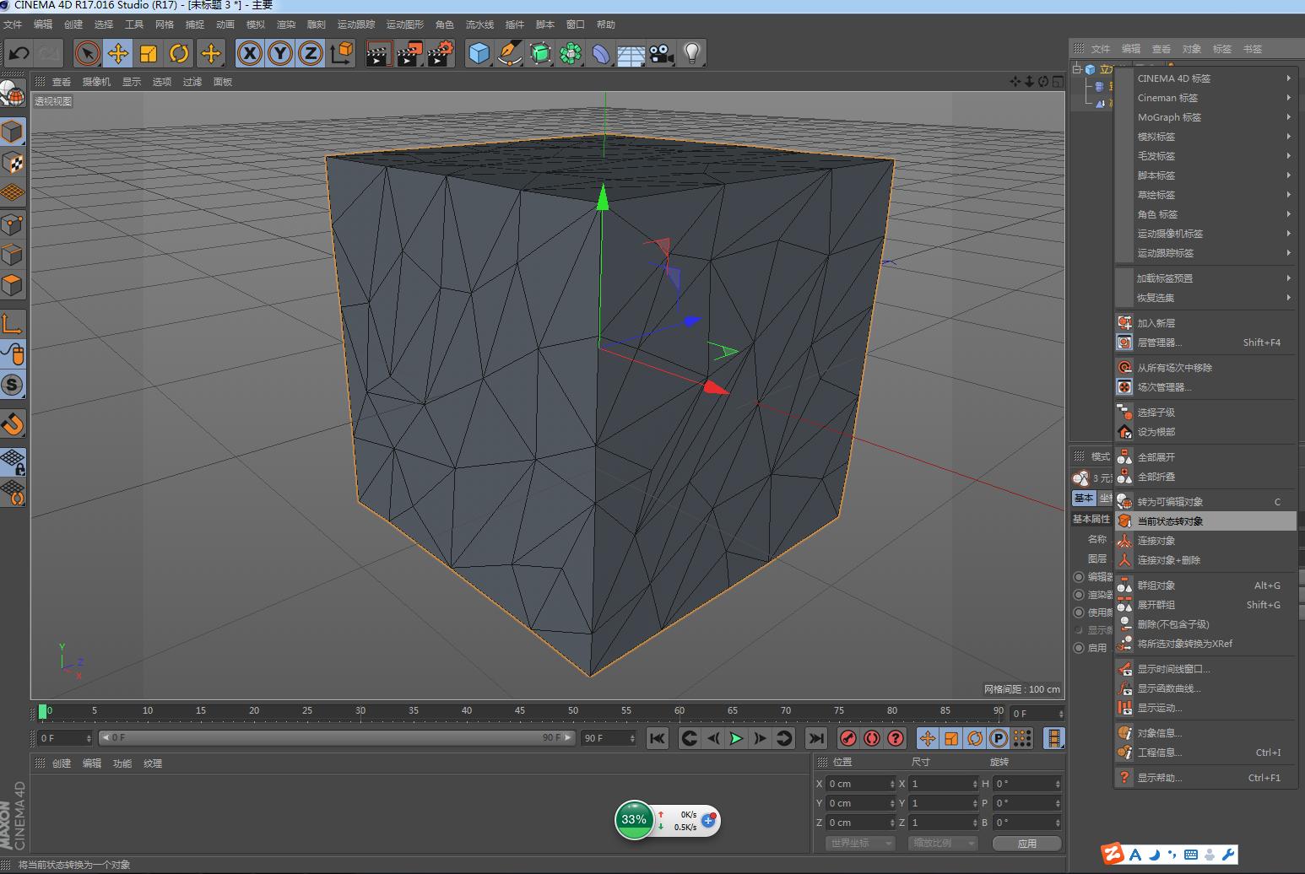This screenshot has height=874, width=1305.
Task: Add a Camera using the toolbar icon
Action: coord(660,53)
